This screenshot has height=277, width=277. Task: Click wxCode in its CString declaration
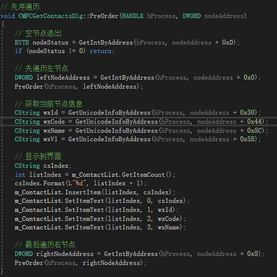pos(54,122)
